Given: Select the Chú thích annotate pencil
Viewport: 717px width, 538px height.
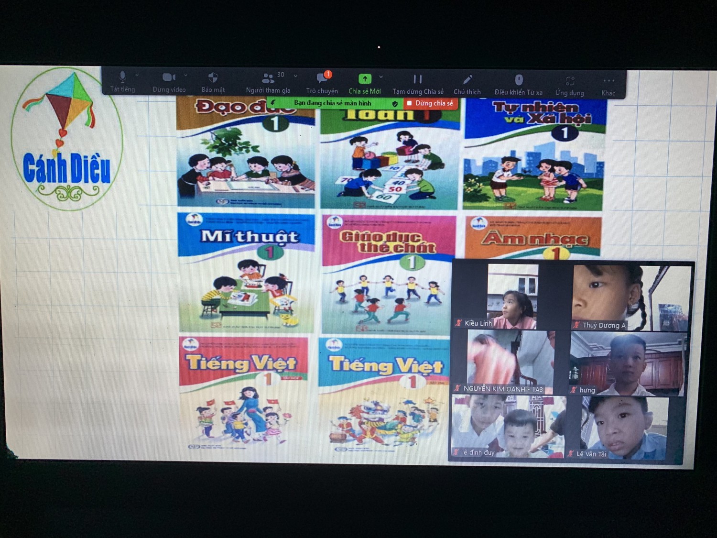Looking at the screenshot, I should [x=467, y=79].
